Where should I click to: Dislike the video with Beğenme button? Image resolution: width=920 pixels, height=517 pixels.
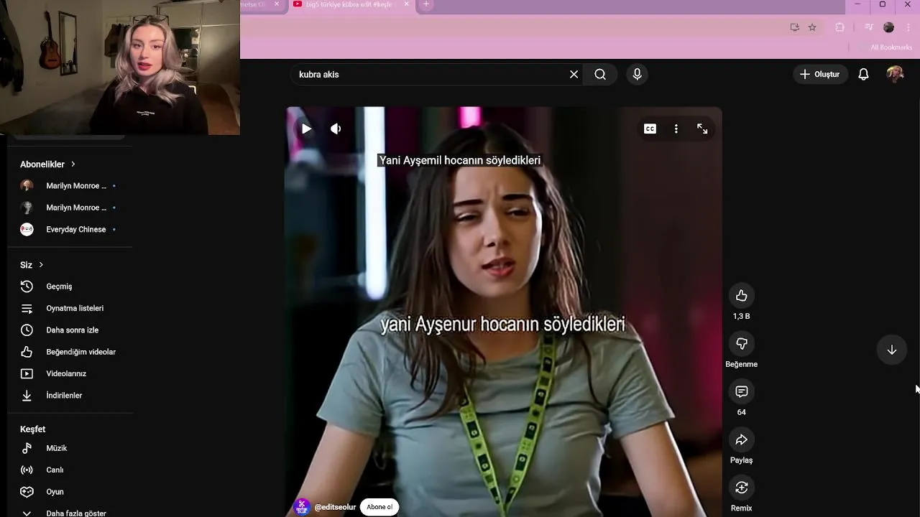point(742,343)
